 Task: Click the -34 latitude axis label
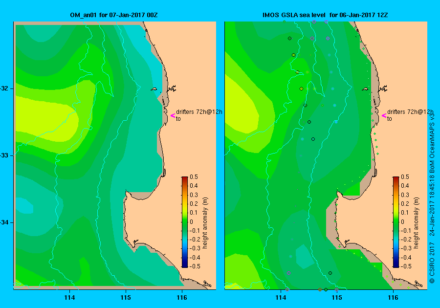[x=4, y=222]
